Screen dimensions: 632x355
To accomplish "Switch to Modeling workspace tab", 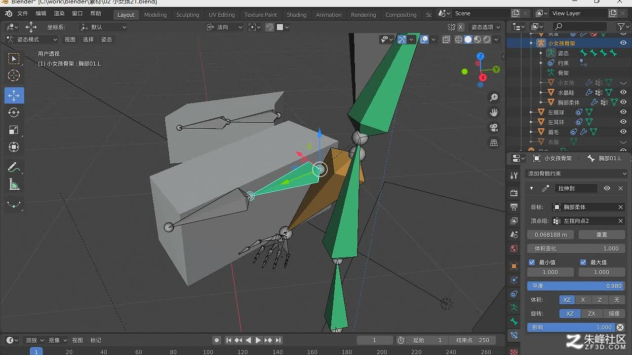I will click(156, 15).
